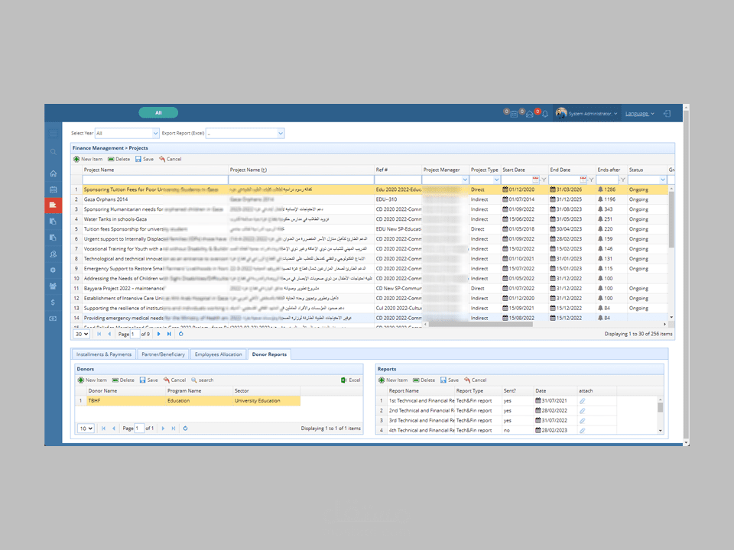
Task: Select the TBHF donor row
Action: [x=188, y=401]
